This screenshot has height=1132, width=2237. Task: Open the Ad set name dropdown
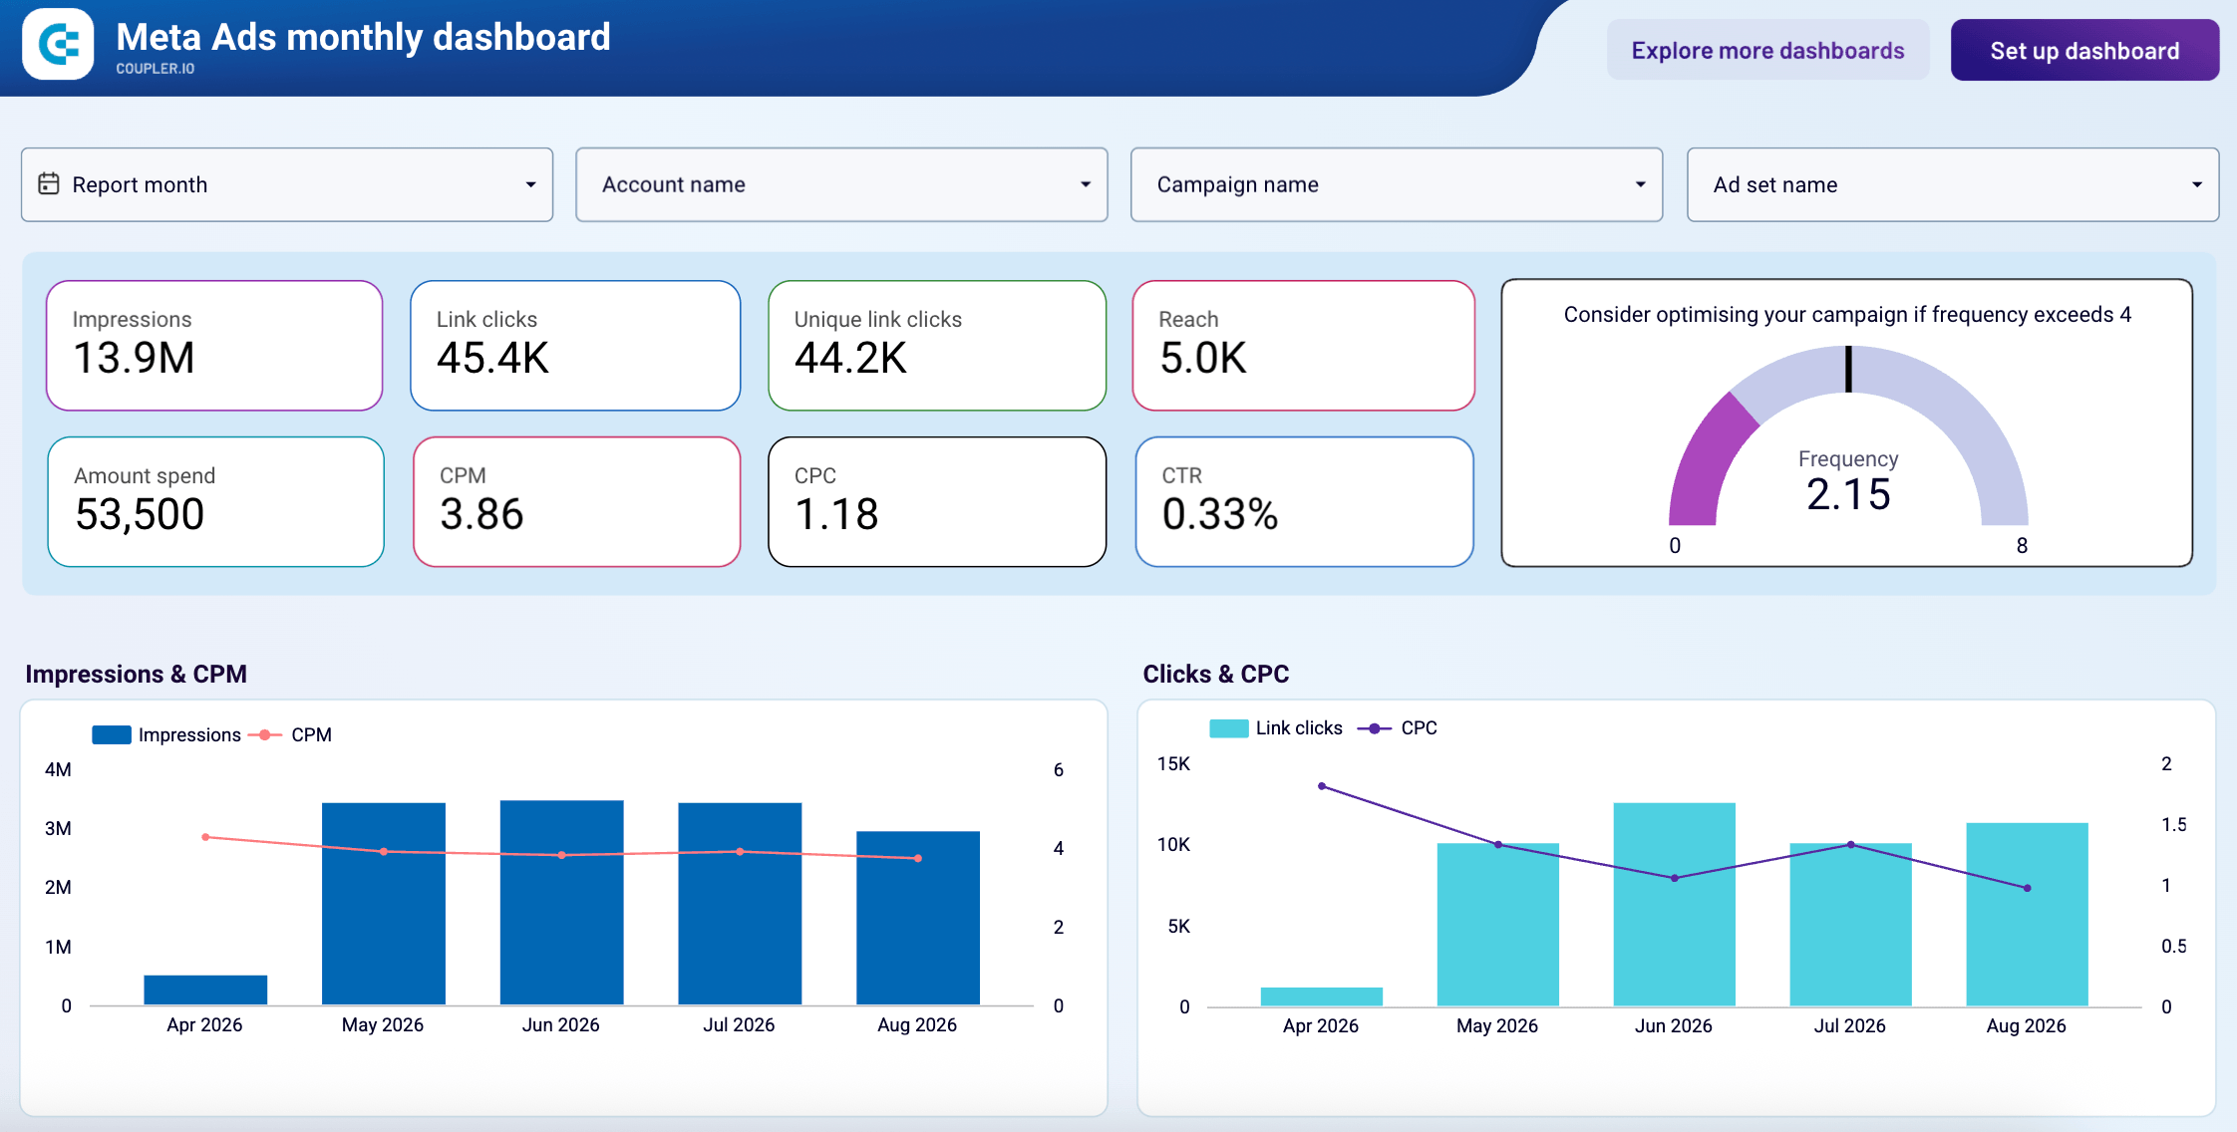click(x=1952, y=184)
